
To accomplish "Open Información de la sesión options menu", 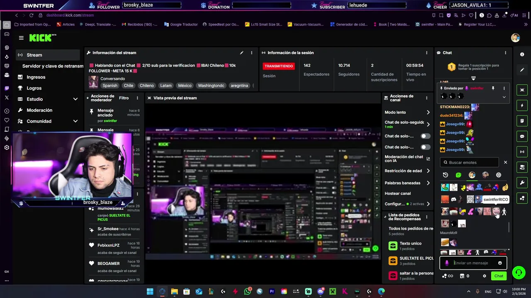I will tap(426, 53).
